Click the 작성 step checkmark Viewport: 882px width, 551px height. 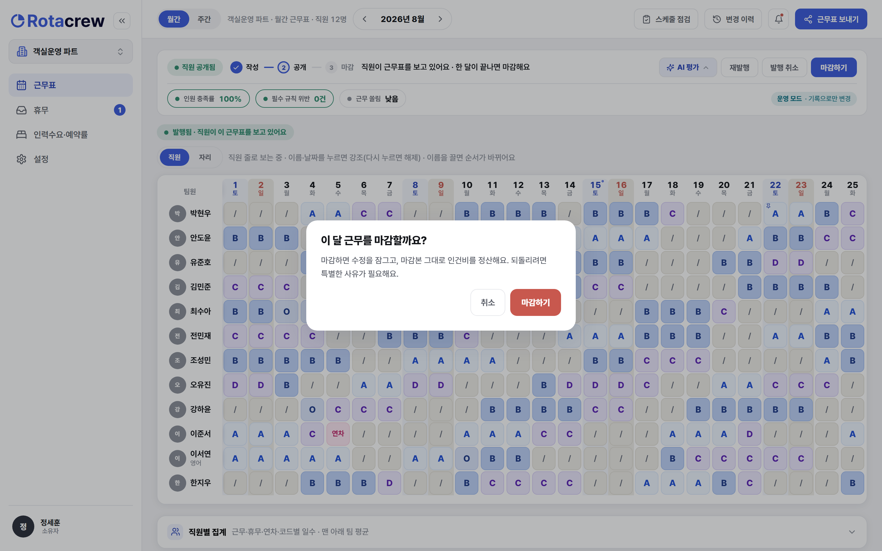pyautogui.click(x=236, y=67)
